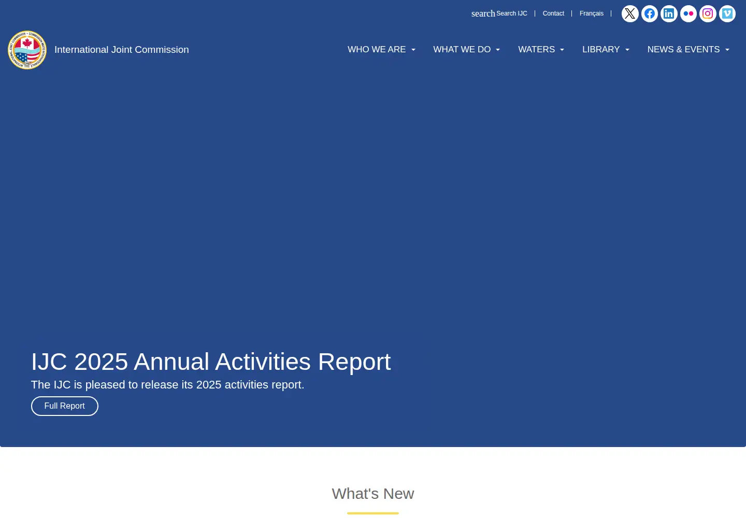This screenshot has height=518, width=746.
Task: Expand the LIBRARY menu
Action: tap(606, 50)
